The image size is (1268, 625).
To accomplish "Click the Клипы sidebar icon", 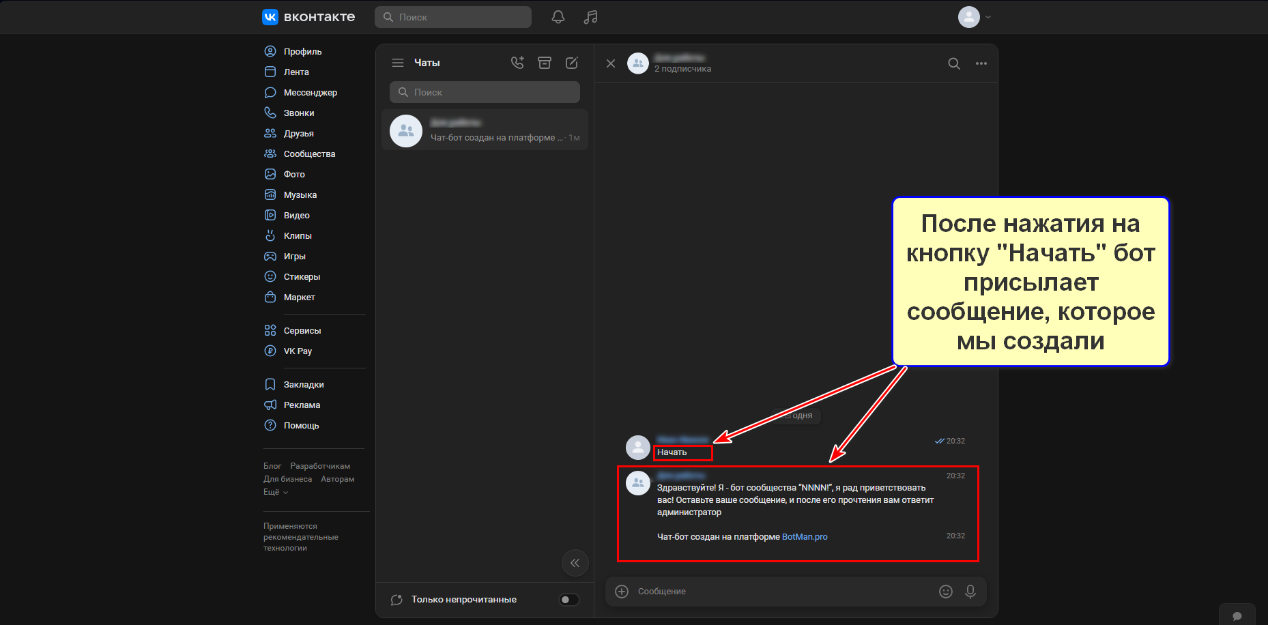I will pyautogui.click(x=270, y=235).
